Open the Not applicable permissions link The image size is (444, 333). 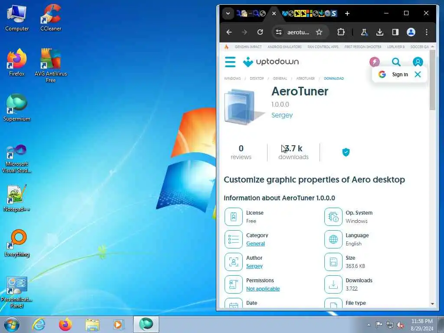tap(263, 289)
